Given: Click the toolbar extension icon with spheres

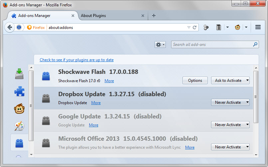Looking at the screenshot, I should pos(206,27).
